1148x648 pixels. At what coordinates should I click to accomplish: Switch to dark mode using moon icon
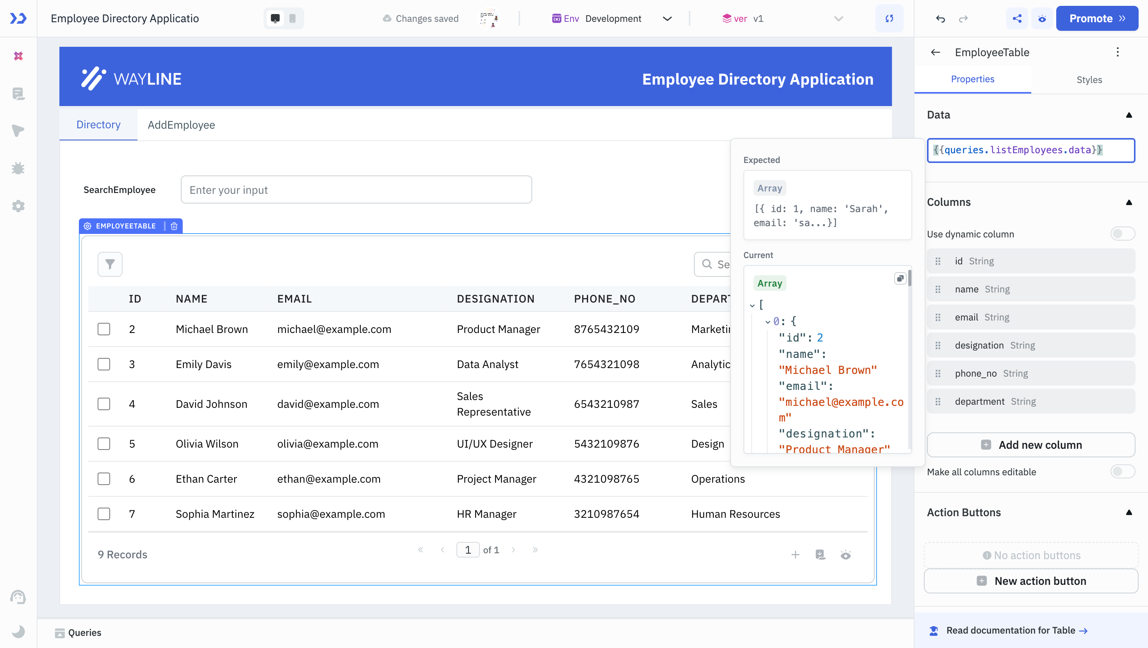(x=18, y=632)
